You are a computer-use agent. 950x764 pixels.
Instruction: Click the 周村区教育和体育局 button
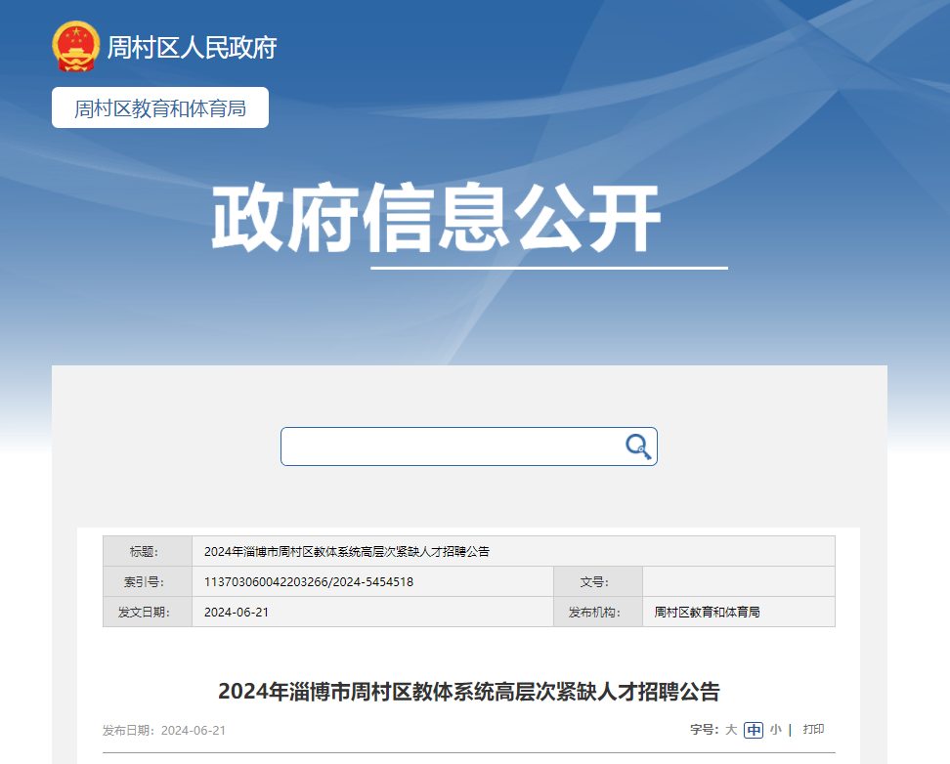click(160, 107)
